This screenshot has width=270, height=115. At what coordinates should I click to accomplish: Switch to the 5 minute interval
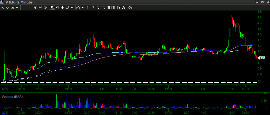(98, 8)
